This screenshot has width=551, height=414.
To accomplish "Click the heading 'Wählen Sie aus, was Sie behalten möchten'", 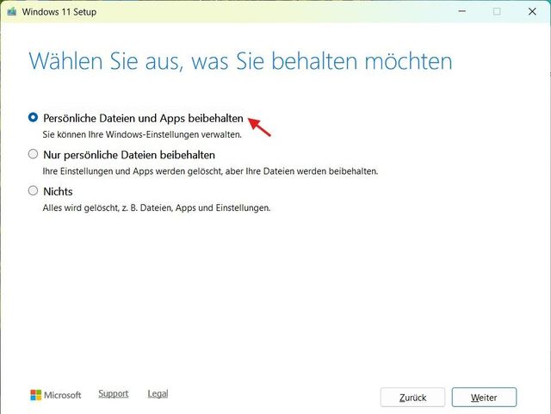I will (x=240, y=61).
